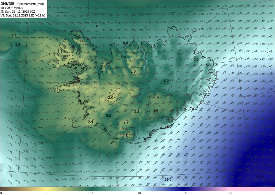Select the 4.1 precipitable water value
Image resolution: width=275 pixels, height=195 pixels.
pos(14,35)
